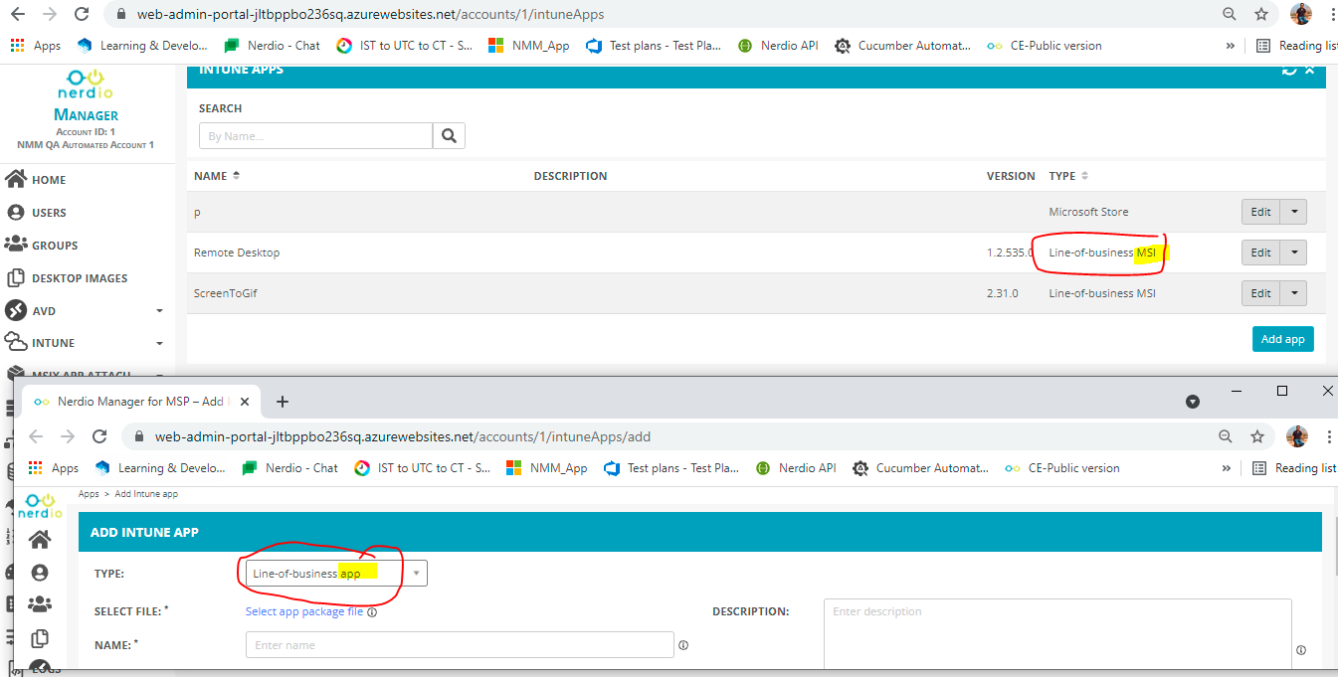Expand the Intune sidebar menu

point(159,343)
